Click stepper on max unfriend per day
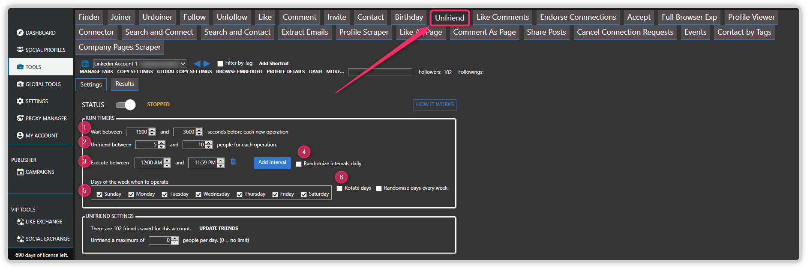The image size is (807, 268). pyautogui.click(x=174, y=241)
